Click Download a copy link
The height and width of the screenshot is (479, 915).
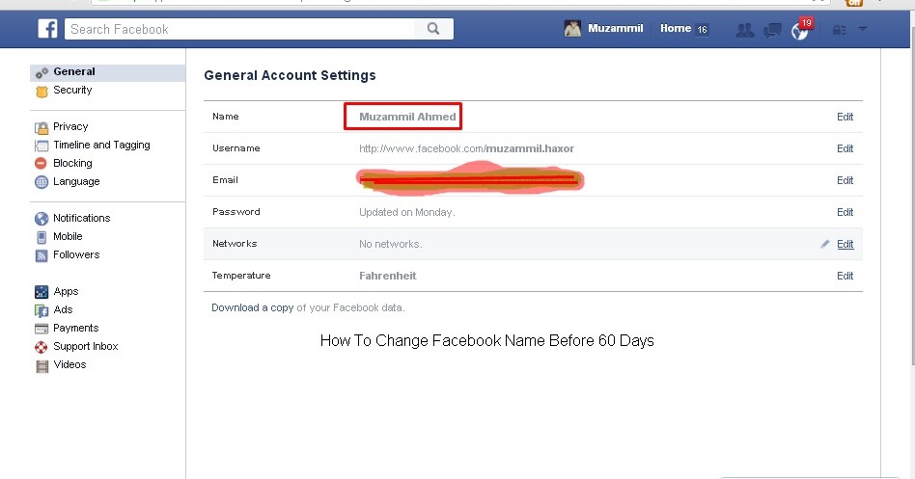(x=252, y=307)
